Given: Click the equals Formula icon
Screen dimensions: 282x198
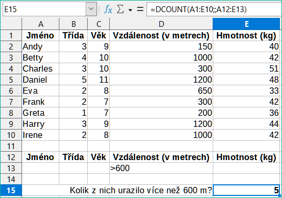Looking at the screenshot, I should 140,9.
